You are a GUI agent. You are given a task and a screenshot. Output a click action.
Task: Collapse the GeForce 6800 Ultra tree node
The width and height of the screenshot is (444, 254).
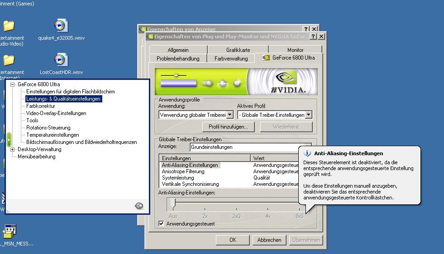(x=13, y=84)
